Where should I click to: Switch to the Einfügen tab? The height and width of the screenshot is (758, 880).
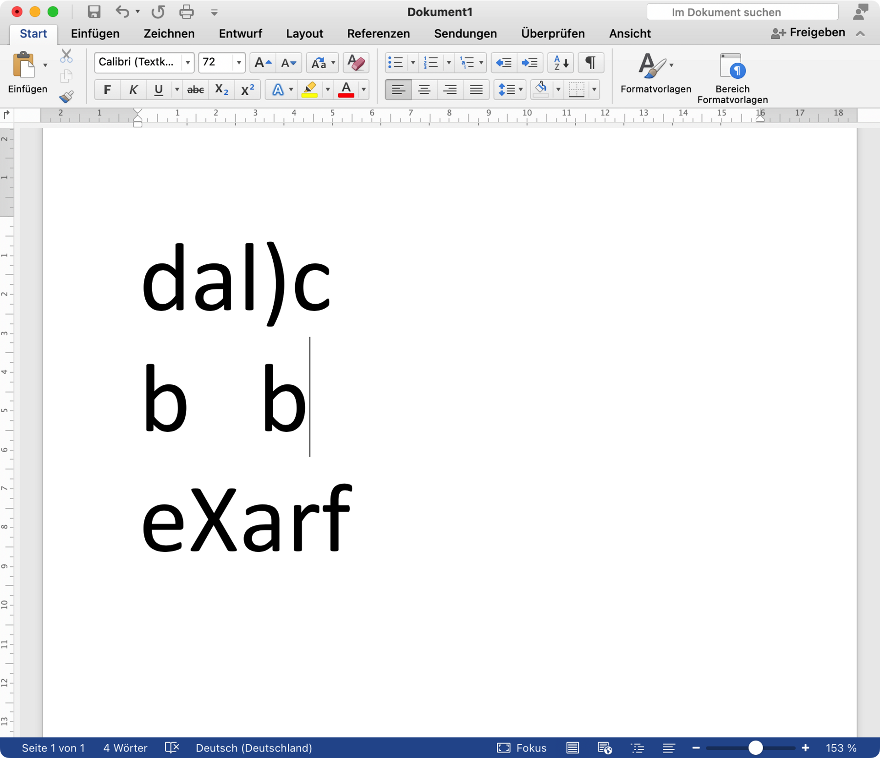[x=95, y=33]
